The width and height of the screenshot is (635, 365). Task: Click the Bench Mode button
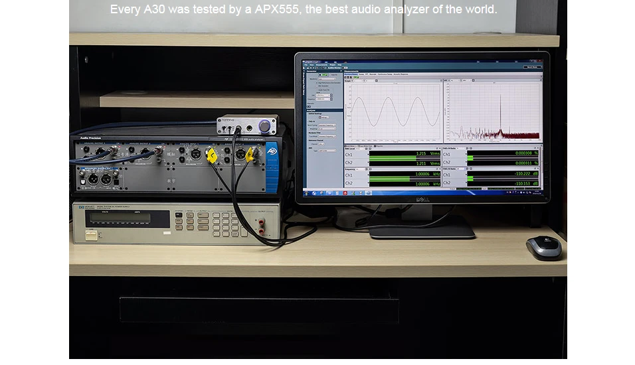click(533, 67)
